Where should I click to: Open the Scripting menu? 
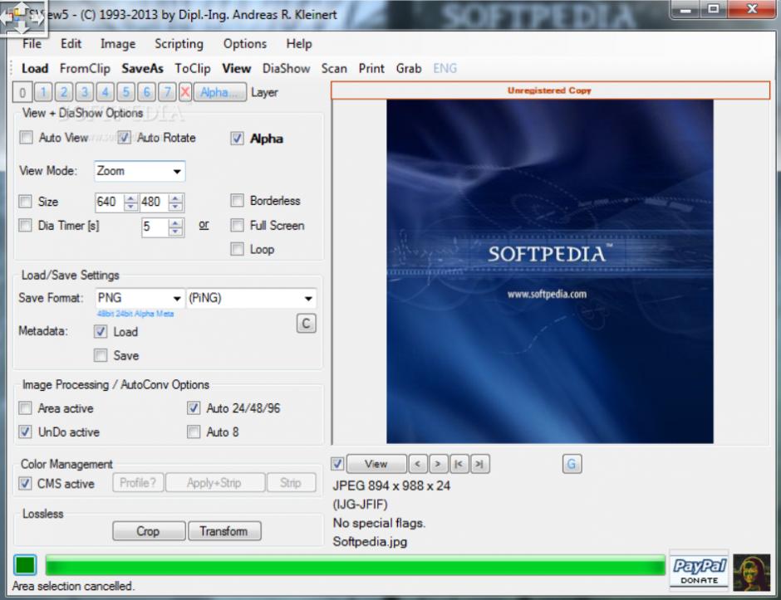(179, 44)
